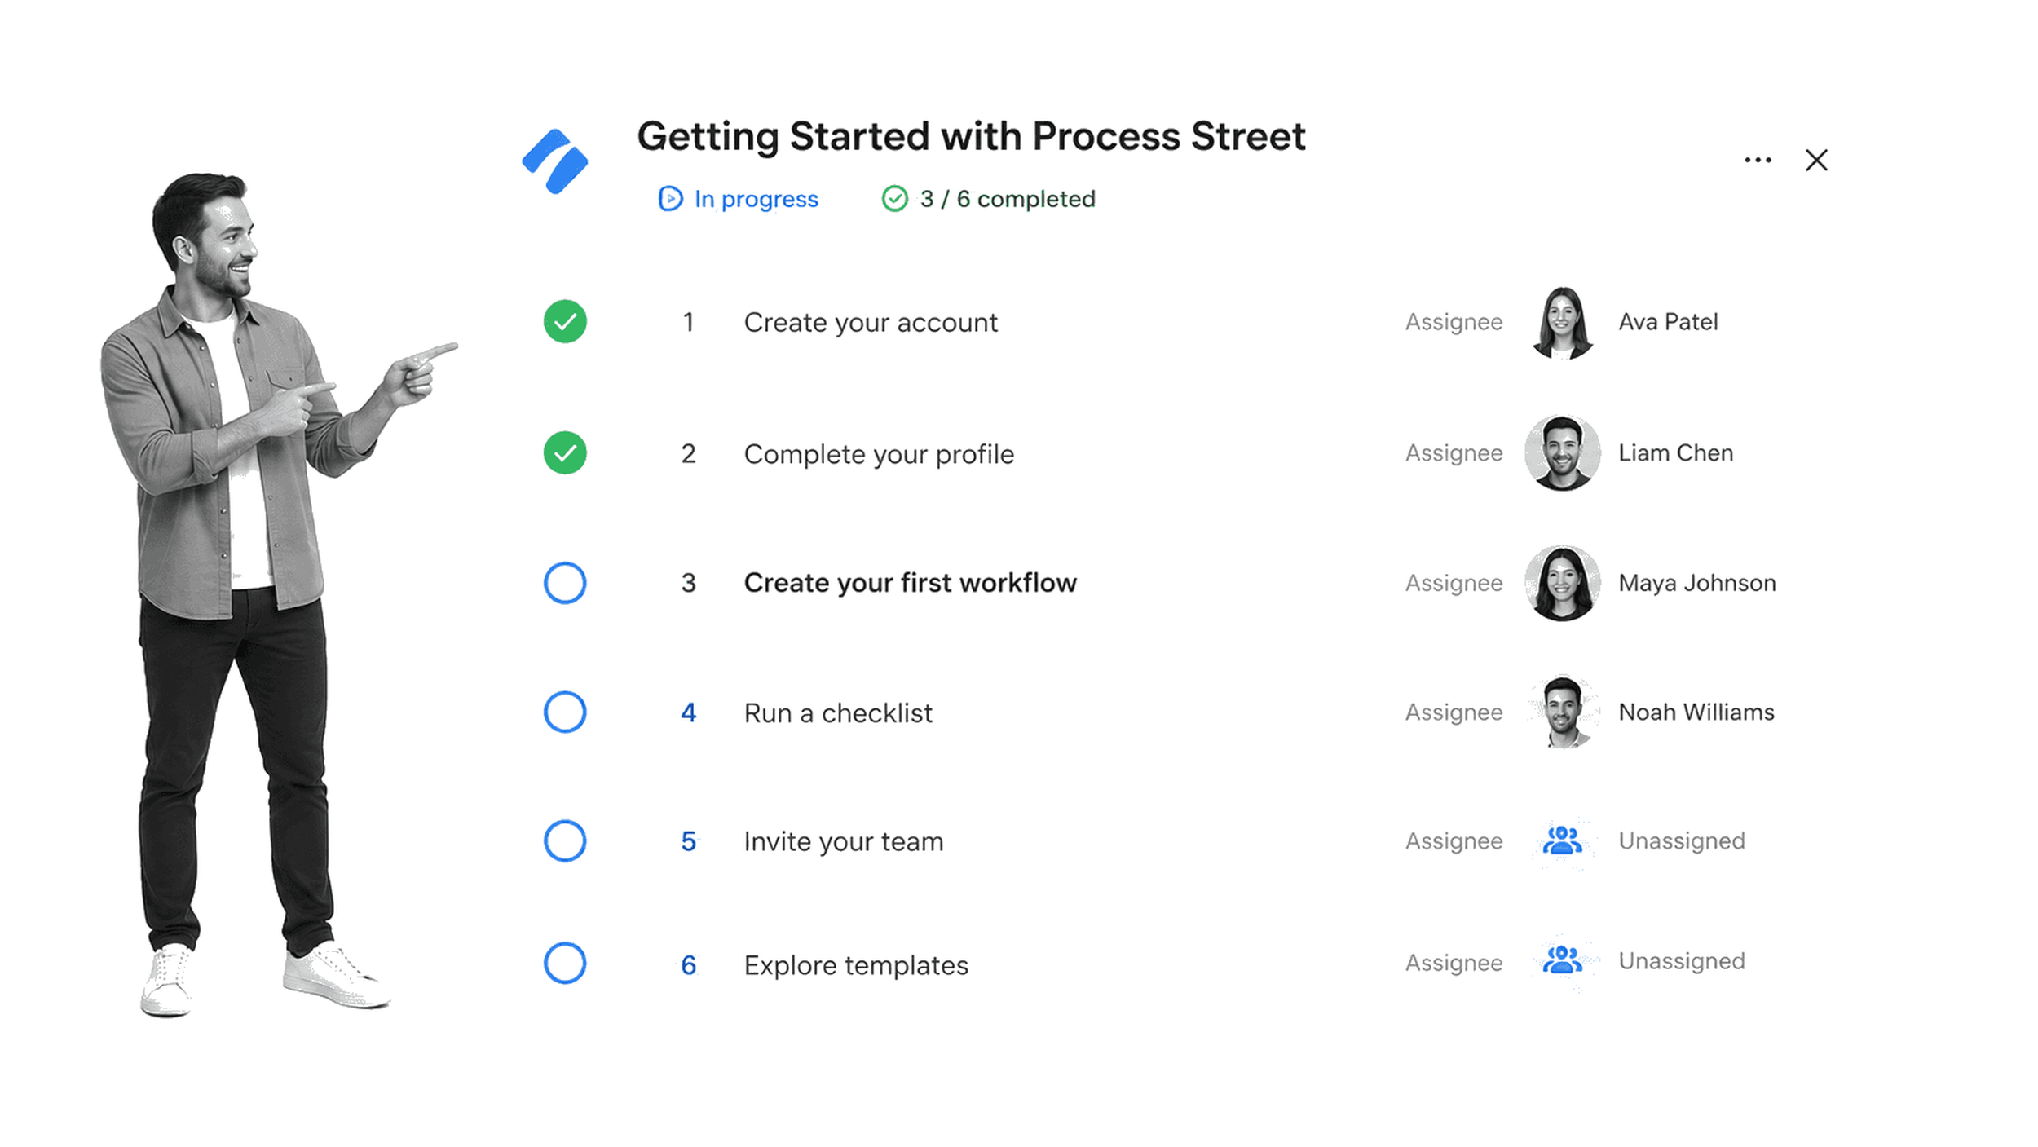2038x1147 pixels.
Task: Open the Run a checklist task
Action: point(838,713)
